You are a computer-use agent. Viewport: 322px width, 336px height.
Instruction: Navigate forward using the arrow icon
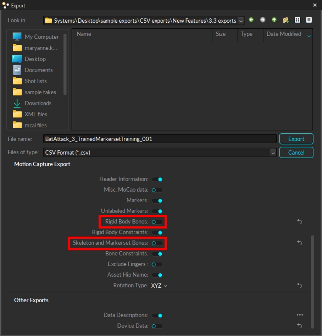coord(263,20)
